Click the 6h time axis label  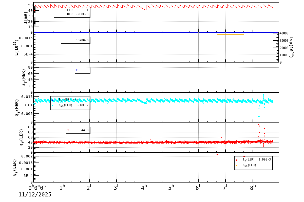pyautogui.click(x=199, y=188)
